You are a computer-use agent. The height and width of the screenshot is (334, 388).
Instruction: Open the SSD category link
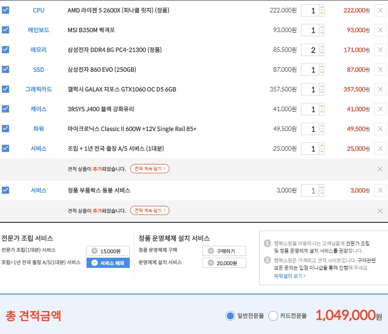coord(39,70)
